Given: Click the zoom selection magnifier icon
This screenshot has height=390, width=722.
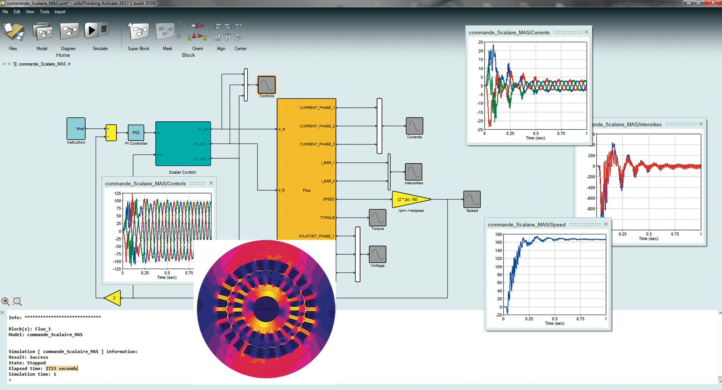Looking at the screenshot, I should click(x=6, y=301).
